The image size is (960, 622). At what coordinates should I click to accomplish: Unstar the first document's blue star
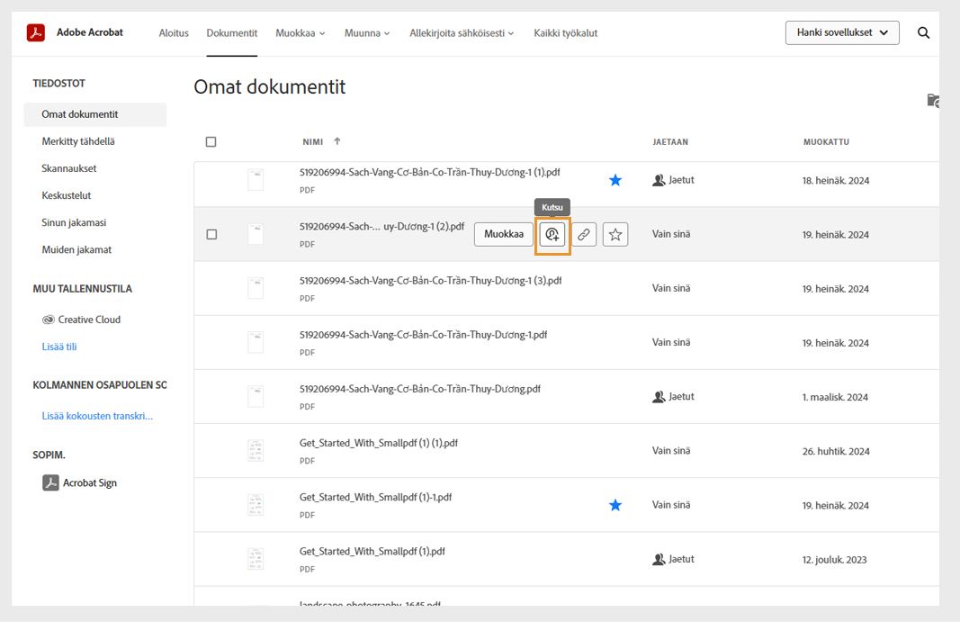(615, 180)
